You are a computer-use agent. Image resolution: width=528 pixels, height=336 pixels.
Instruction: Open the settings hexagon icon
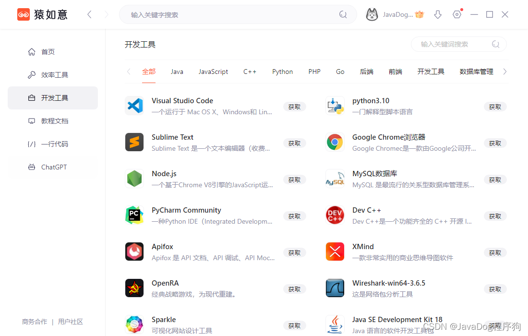(457, 14)
